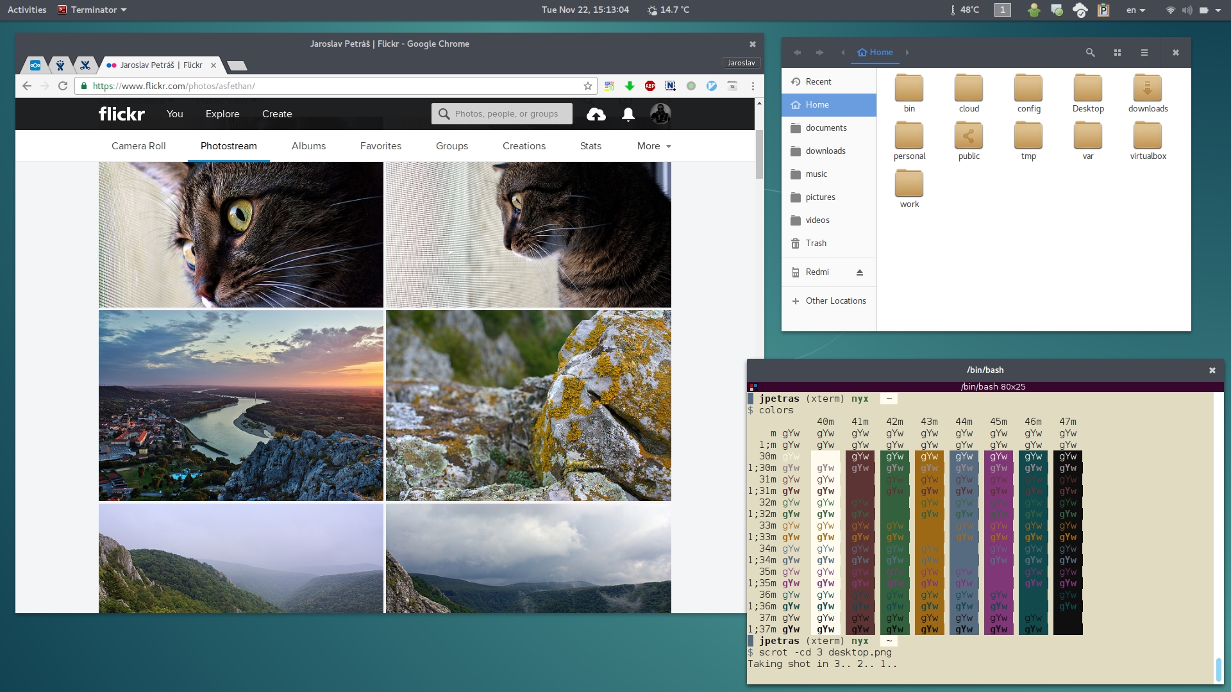Open the Stats tab

point(590,146)
